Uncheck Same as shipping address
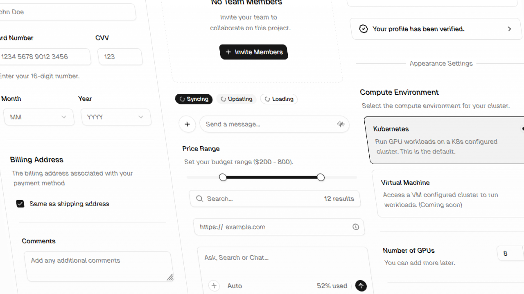The image size is (524, 294). coord(20,204)
